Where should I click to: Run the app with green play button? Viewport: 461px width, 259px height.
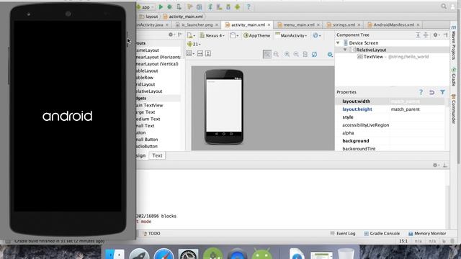161,6
